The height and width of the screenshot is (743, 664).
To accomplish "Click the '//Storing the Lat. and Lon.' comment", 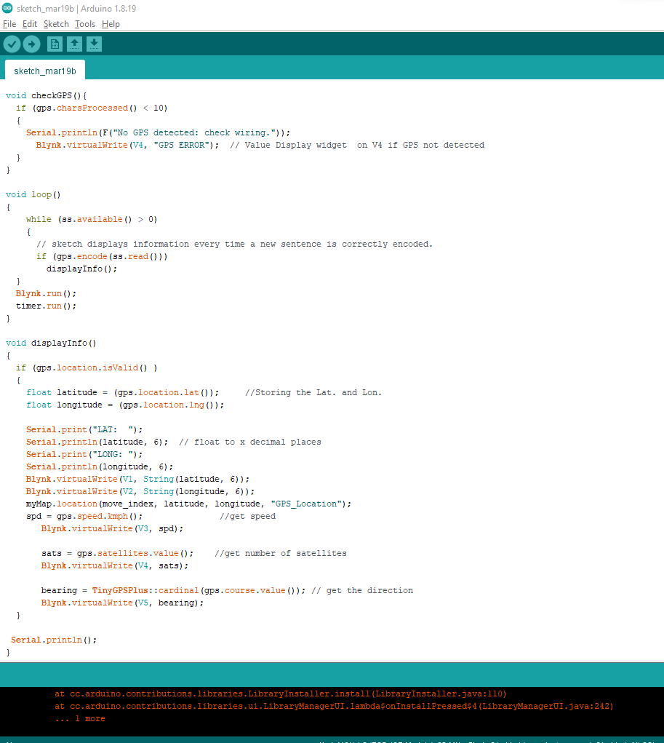I will pyautogui.click(x=313, y=392).
